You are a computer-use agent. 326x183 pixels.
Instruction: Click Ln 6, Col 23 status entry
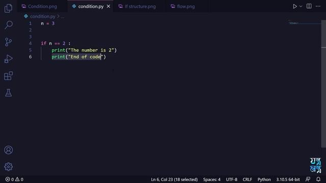(174, 179)
